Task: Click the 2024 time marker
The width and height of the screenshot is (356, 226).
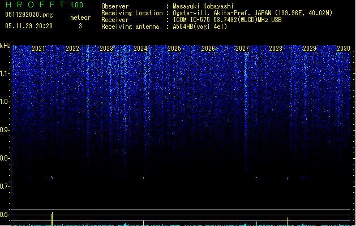Action: coord(140,48)
